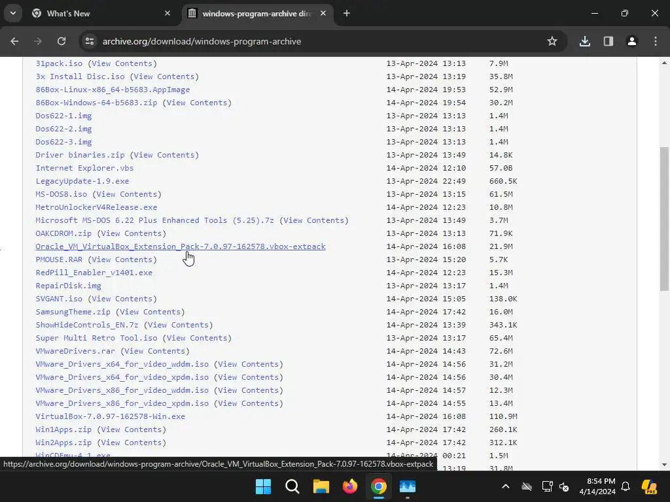
Task: Launch Firefox from the taskbar
Action: pos(350,486)
